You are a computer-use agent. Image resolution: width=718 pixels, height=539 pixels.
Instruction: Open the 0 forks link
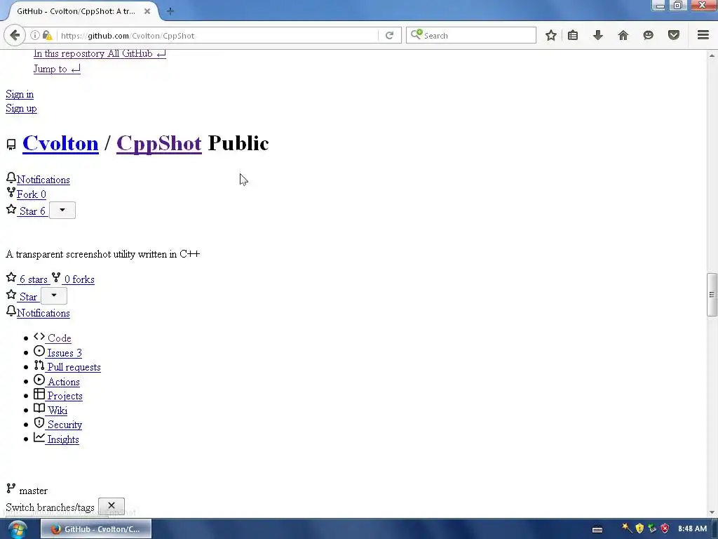click(79, 279)
